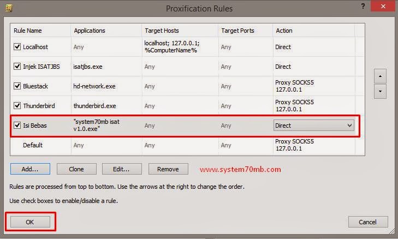Open the Action dropdown for Isi Bebas
This screenshot has width=398, height=239.
point(314,126)
